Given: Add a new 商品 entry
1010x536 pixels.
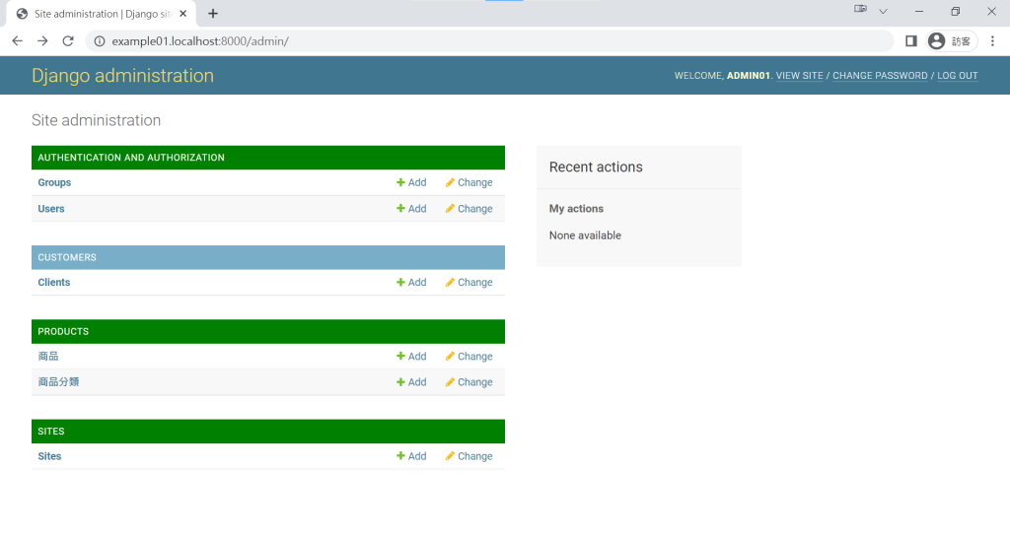Looking at the screenshot, I should point(411,357).
